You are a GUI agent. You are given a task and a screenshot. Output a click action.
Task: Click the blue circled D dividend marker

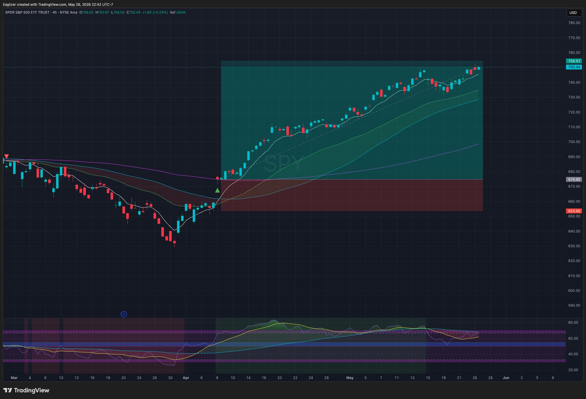click(124, 314)
